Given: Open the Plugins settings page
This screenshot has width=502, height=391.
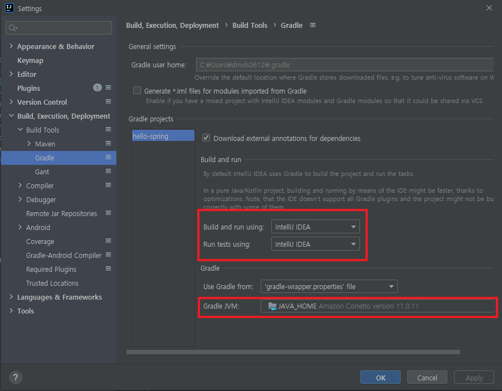Looking at the screenshot, I should (x=28, y=89).
